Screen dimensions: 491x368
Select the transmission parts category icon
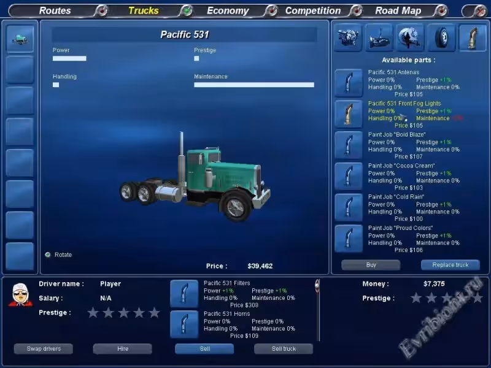[379, 37]
